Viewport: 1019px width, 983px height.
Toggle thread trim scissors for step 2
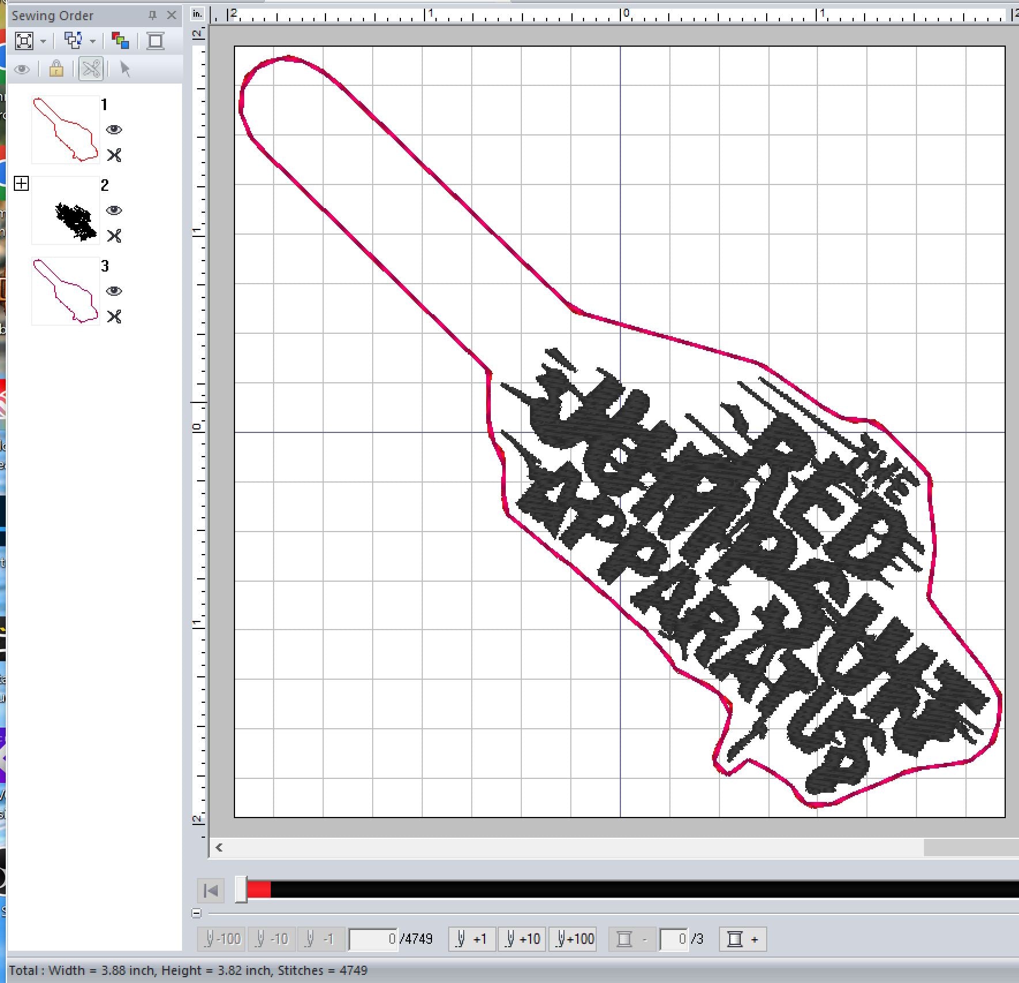(114, 236)
